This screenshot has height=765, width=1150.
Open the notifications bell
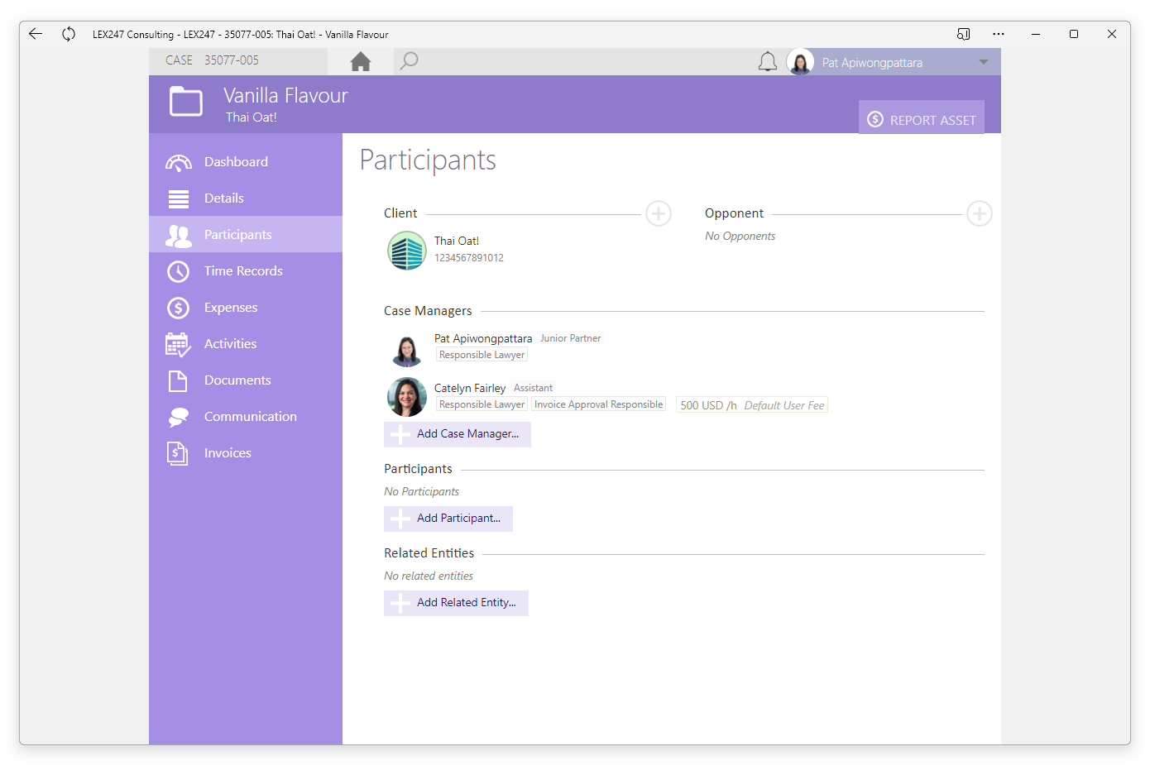[x=768, y=61]
